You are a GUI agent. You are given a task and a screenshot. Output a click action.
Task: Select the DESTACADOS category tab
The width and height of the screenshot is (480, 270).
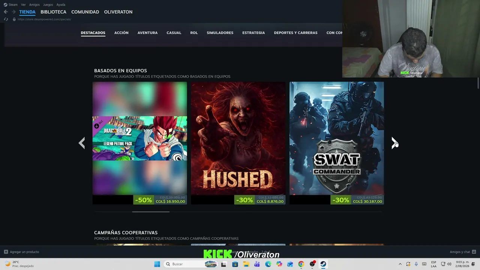click(93, 33)
